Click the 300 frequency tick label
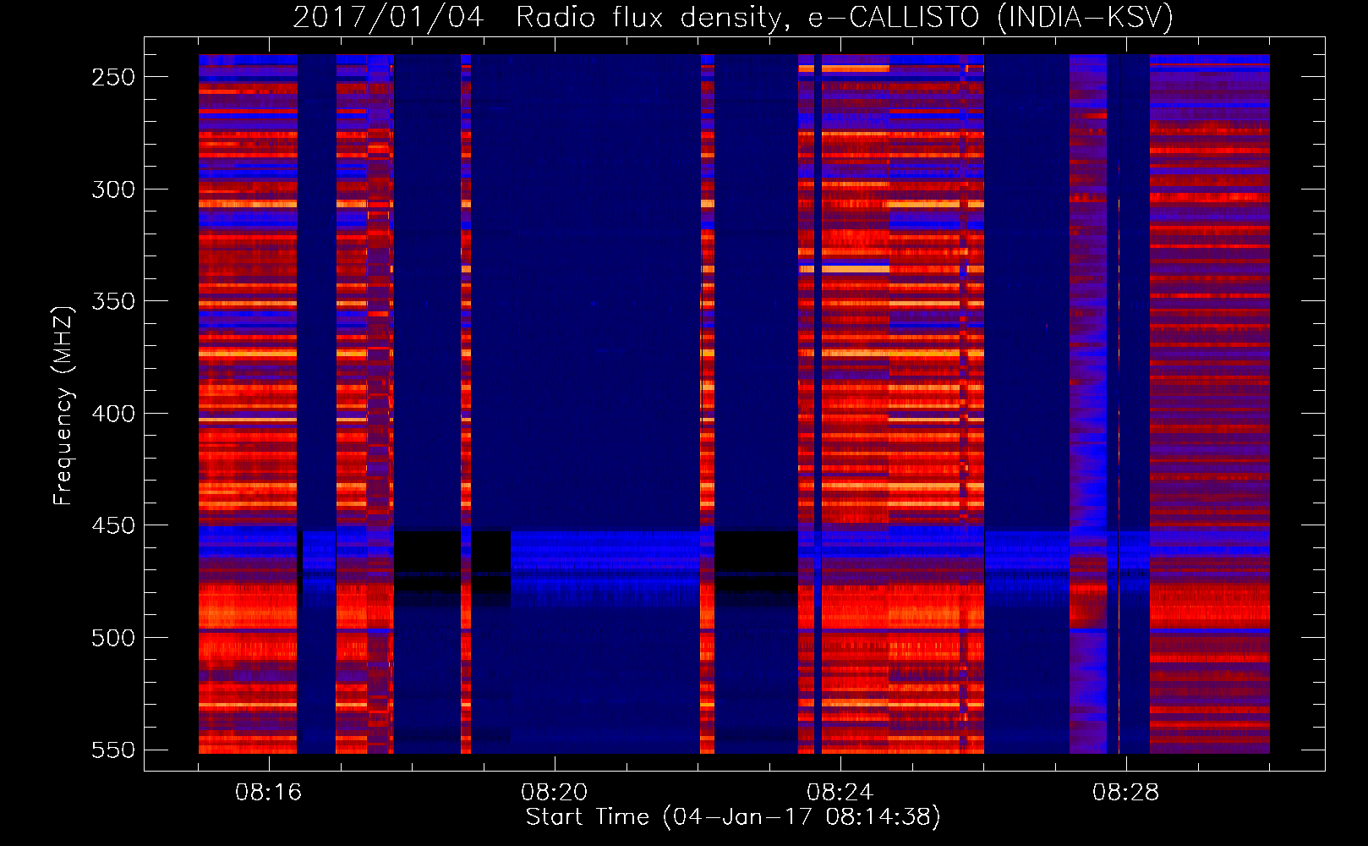The width and height of the screenshot is (1368, 846). pos(113,190)
